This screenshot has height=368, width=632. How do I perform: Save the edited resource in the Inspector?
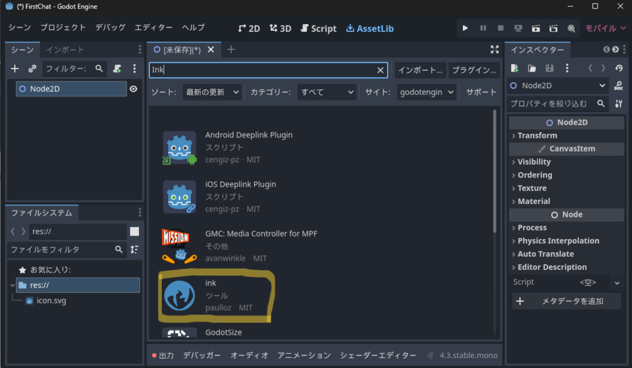point(549,68)
